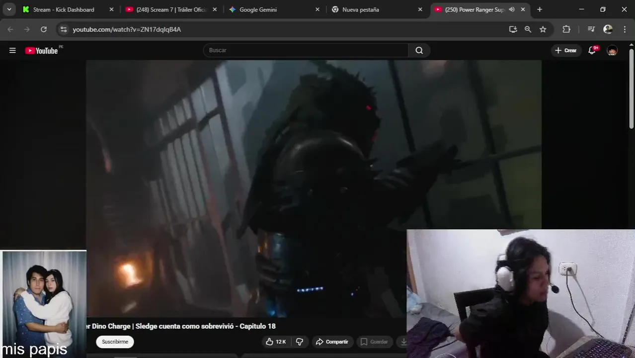Open YouTube hamburger guide menu

click(x=12, y=50)
